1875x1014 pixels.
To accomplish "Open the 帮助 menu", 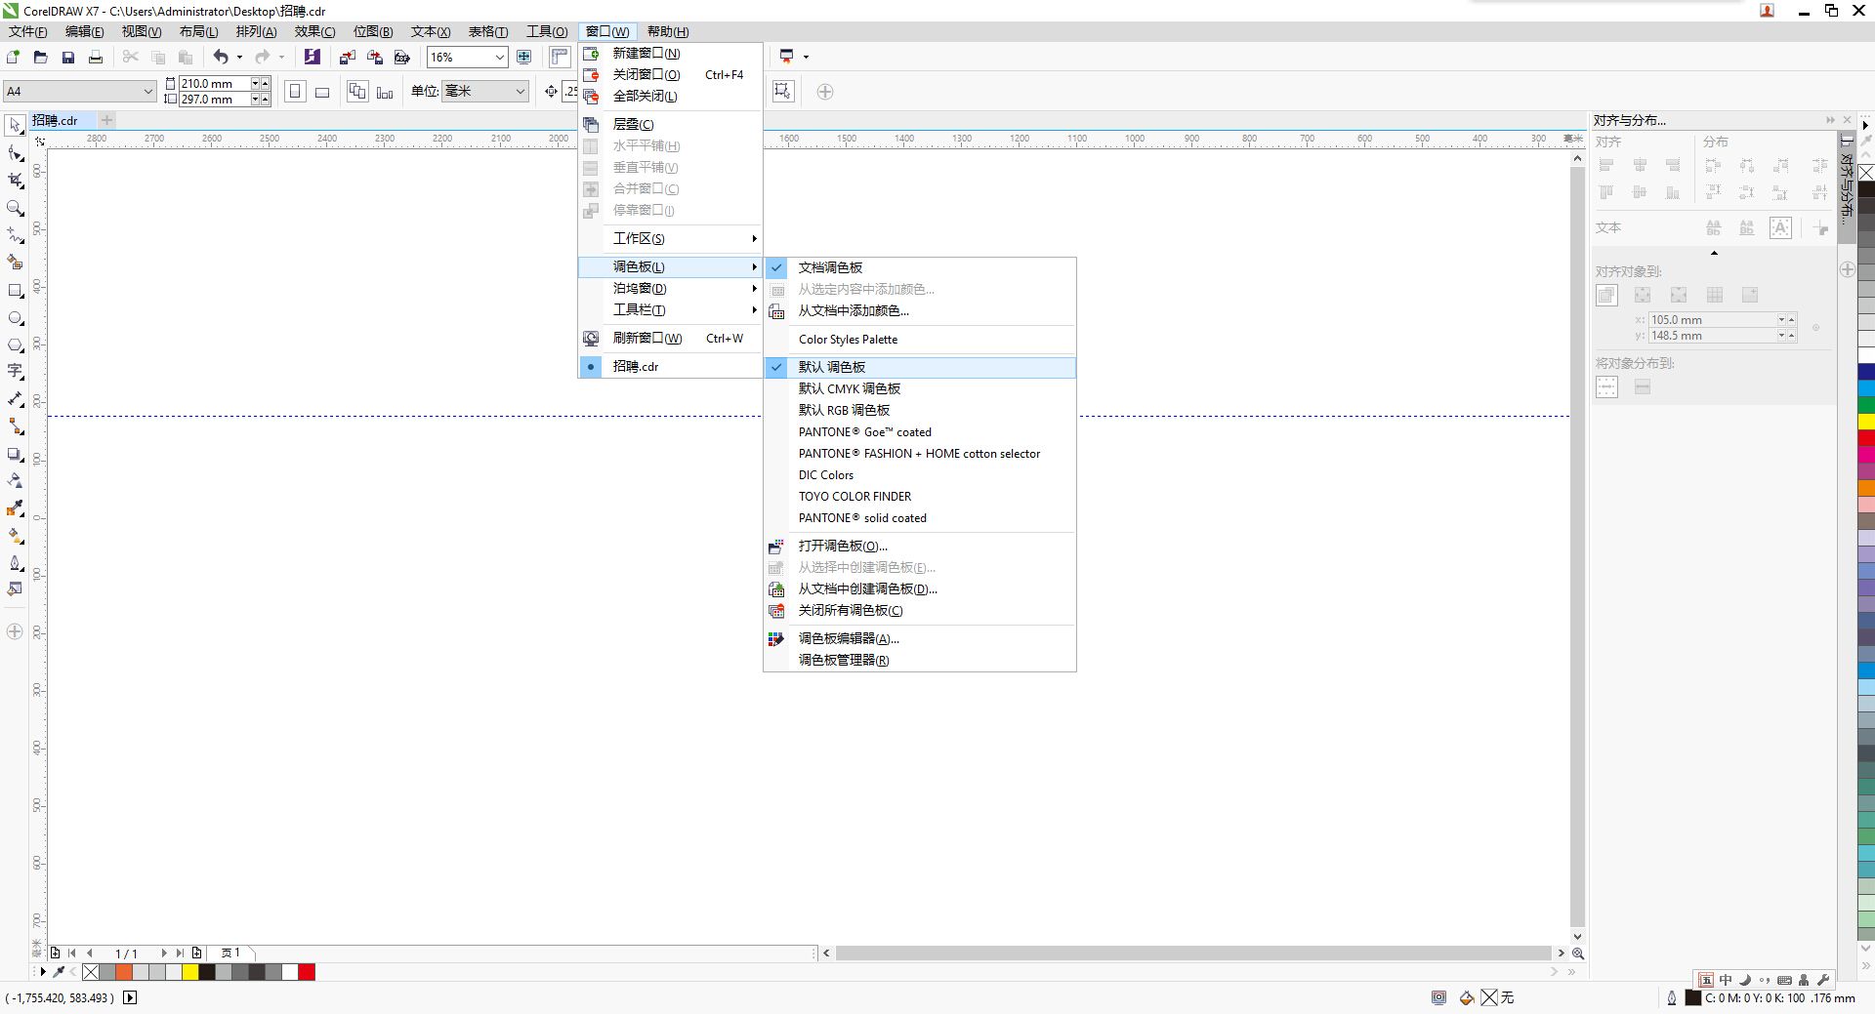I will click(668, 31).
